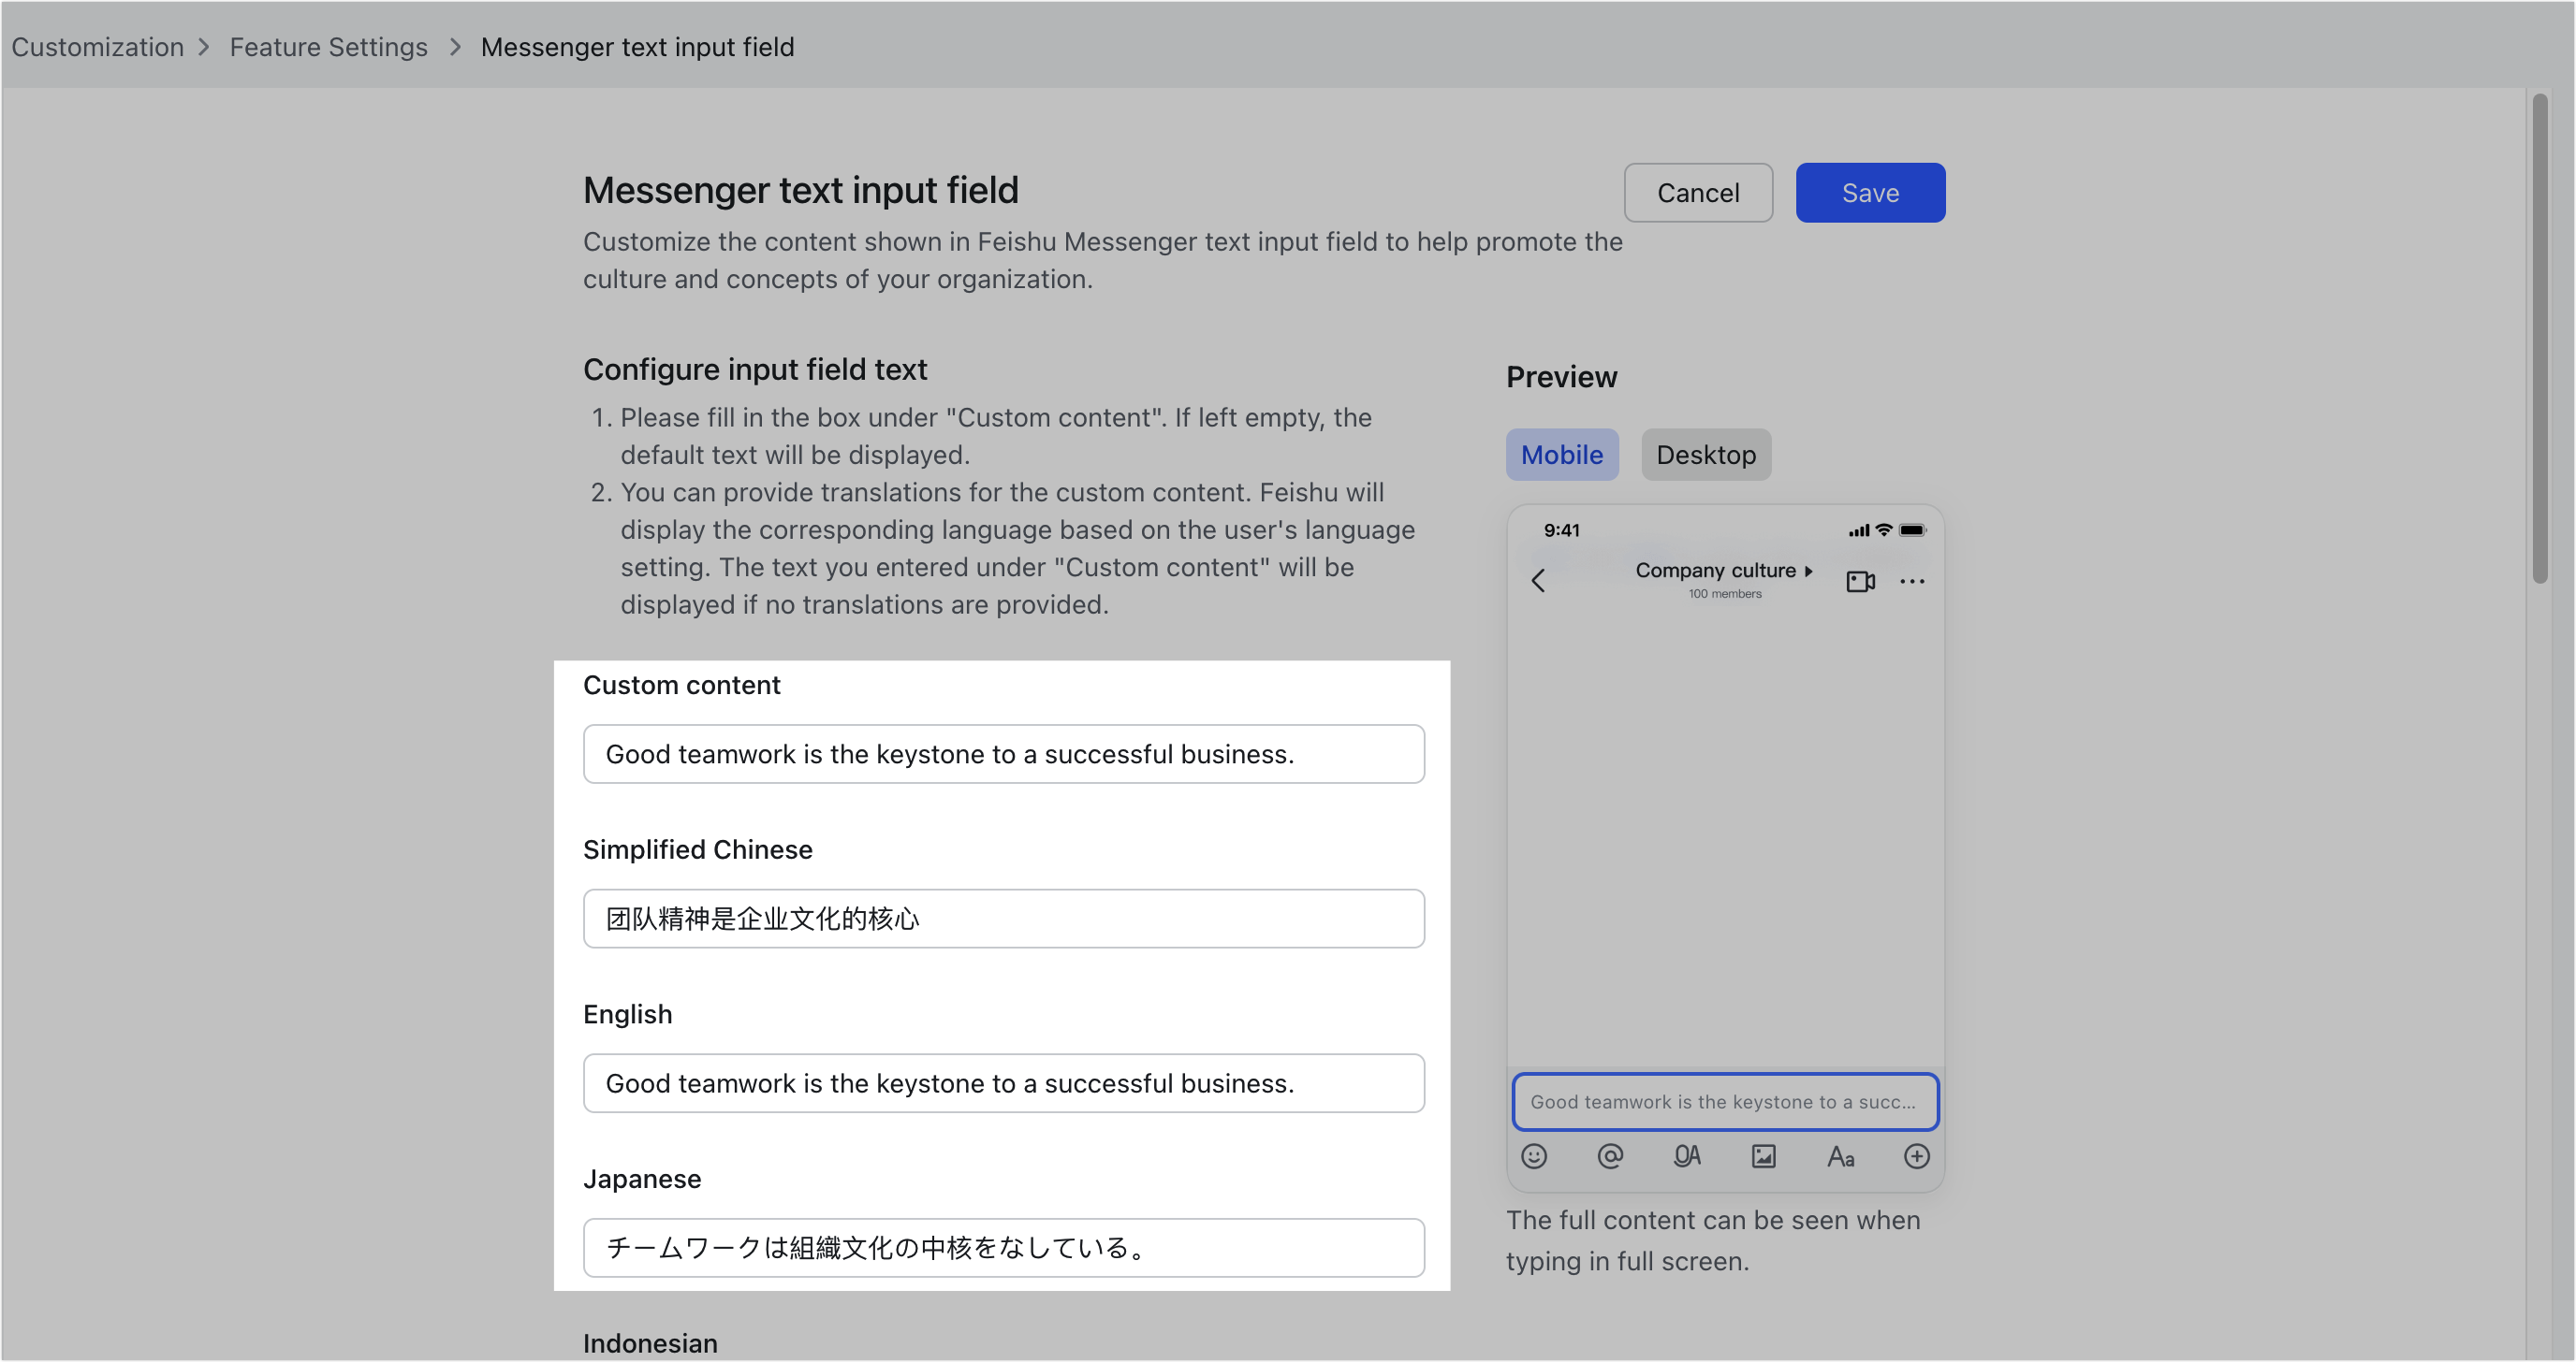The width and height of the screenshot is (2576, 1362).
Task: Select the voice-to-text OA icon
Action: pyautogui.click(x=1687, y=1156)
